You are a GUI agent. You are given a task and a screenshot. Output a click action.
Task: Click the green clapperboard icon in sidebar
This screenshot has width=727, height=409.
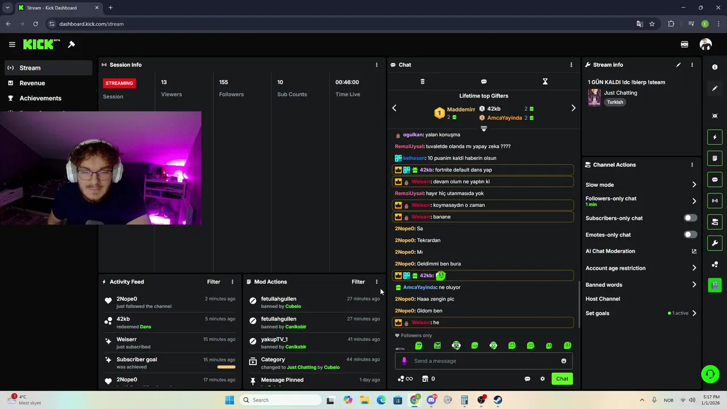715,285
